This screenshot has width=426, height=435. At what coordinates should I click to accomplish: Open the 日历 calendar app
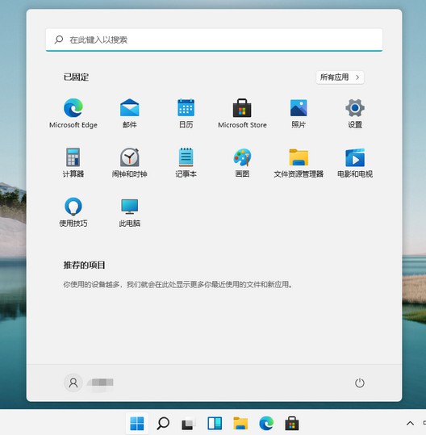click(x=186, y=113)
